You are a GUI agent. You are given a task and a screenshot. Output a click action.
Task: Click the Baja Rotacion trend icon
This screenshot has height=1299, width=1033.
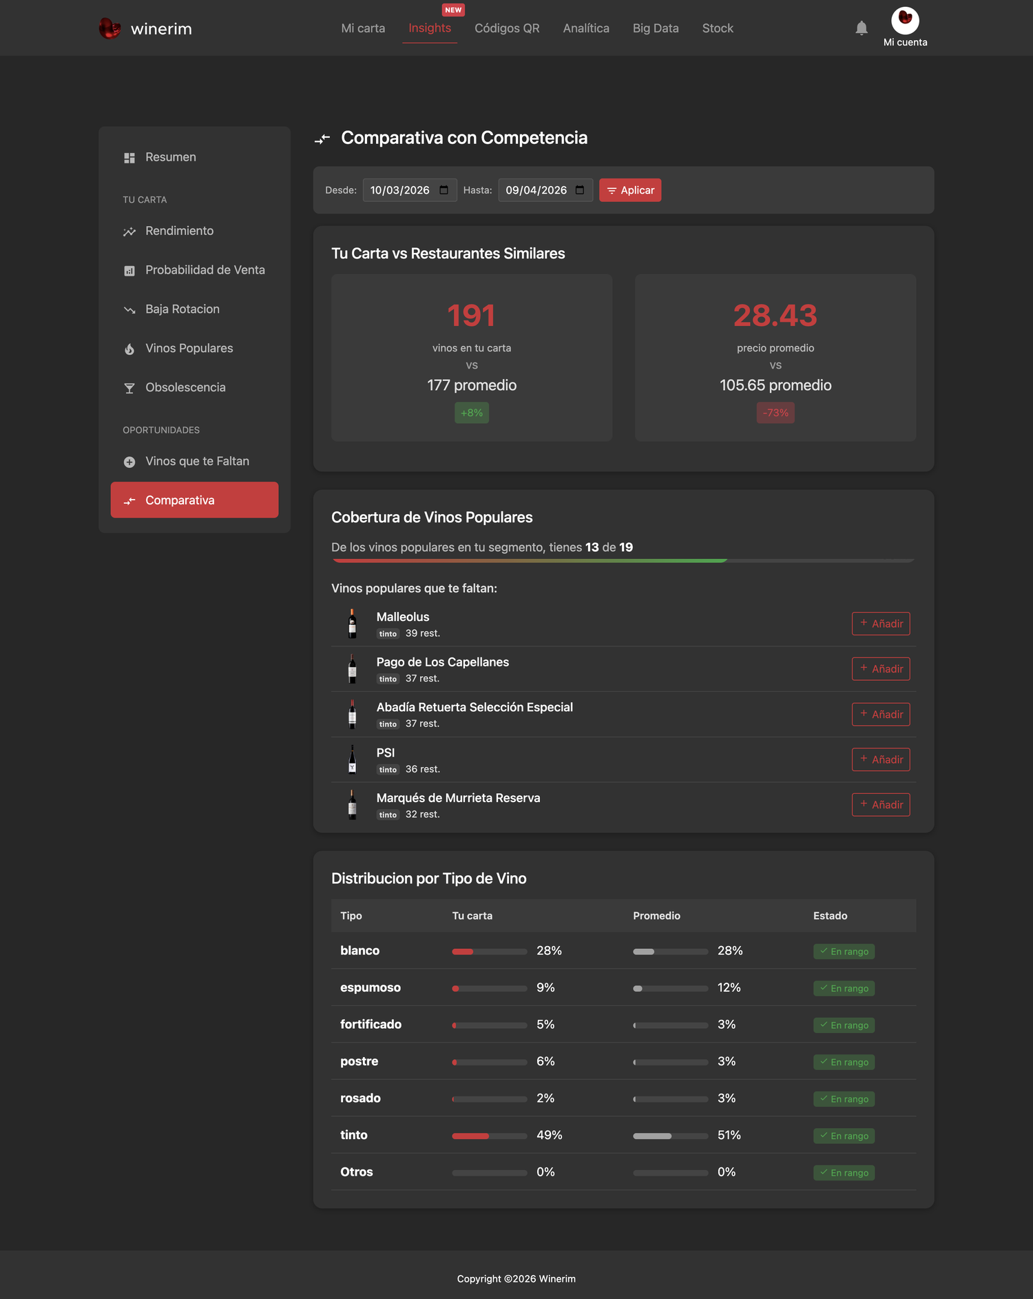click(129, 310)
